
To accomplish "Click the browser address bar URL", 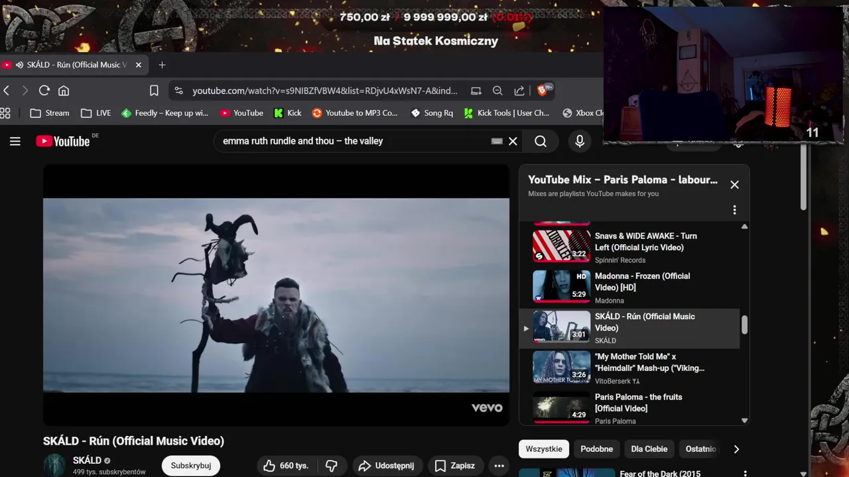I will [x=325, y=91].
